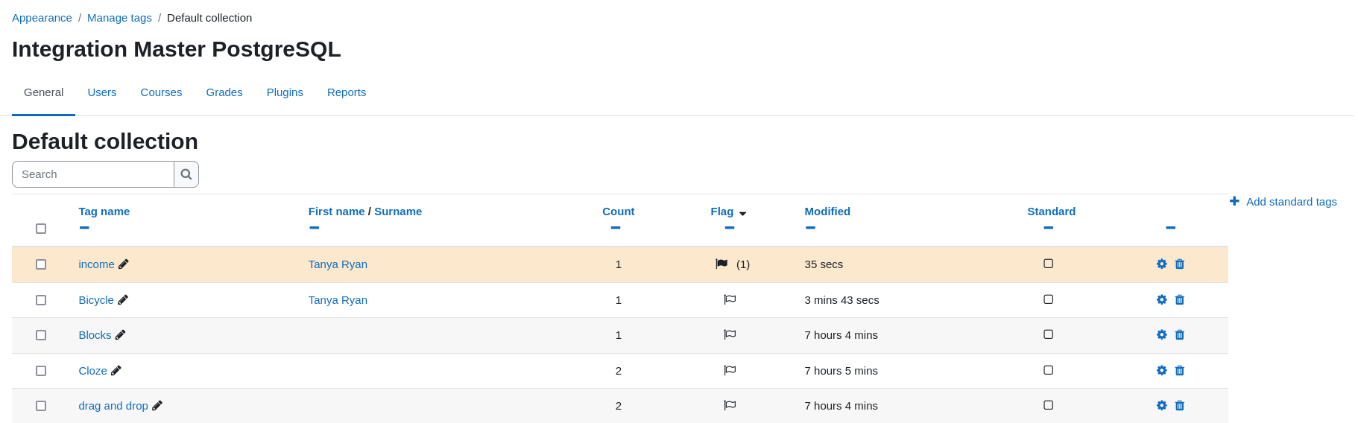Switch to the Reports tab
1358x423 pixels.
[x=347, y=92]
